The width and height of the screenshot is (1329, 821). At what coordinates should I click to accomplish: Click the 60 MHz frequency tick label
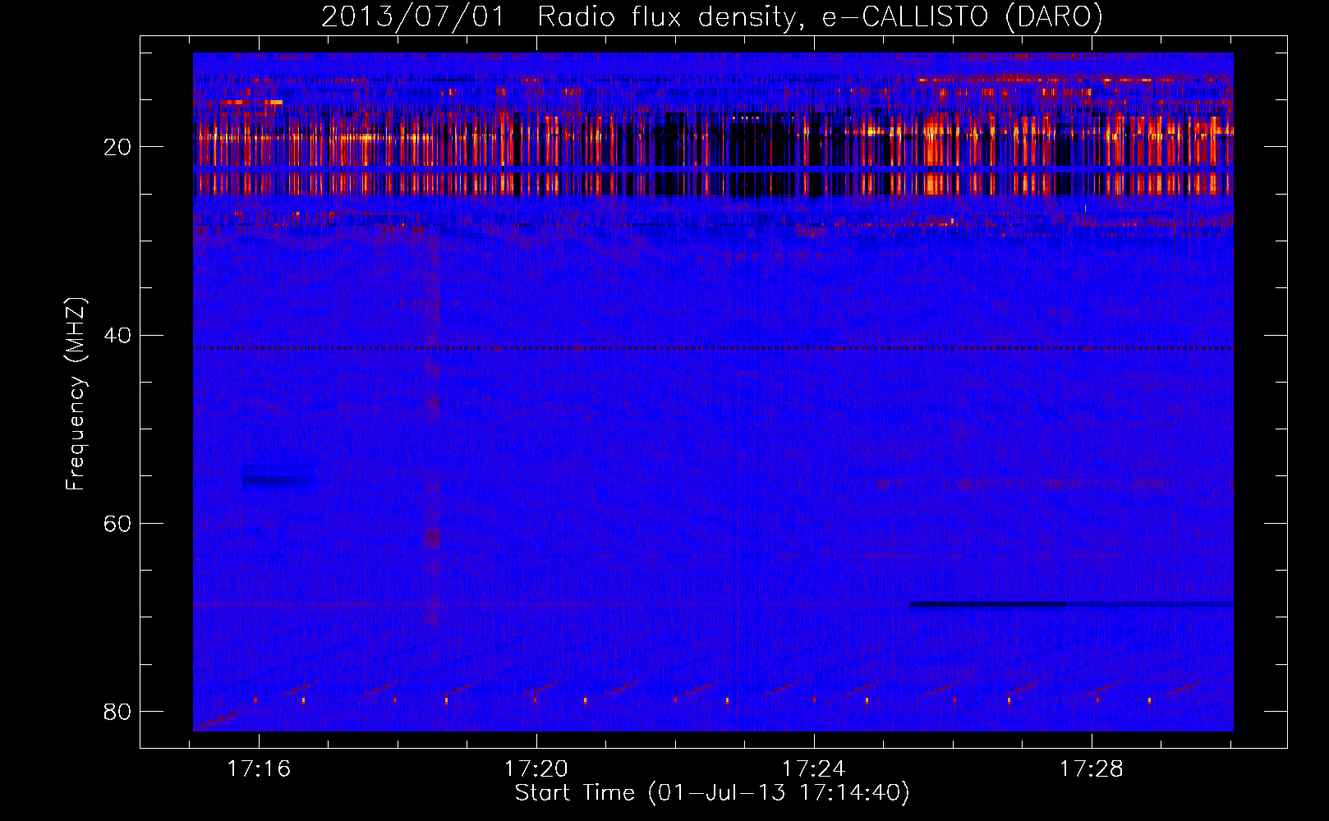click(x=117, y=523)
